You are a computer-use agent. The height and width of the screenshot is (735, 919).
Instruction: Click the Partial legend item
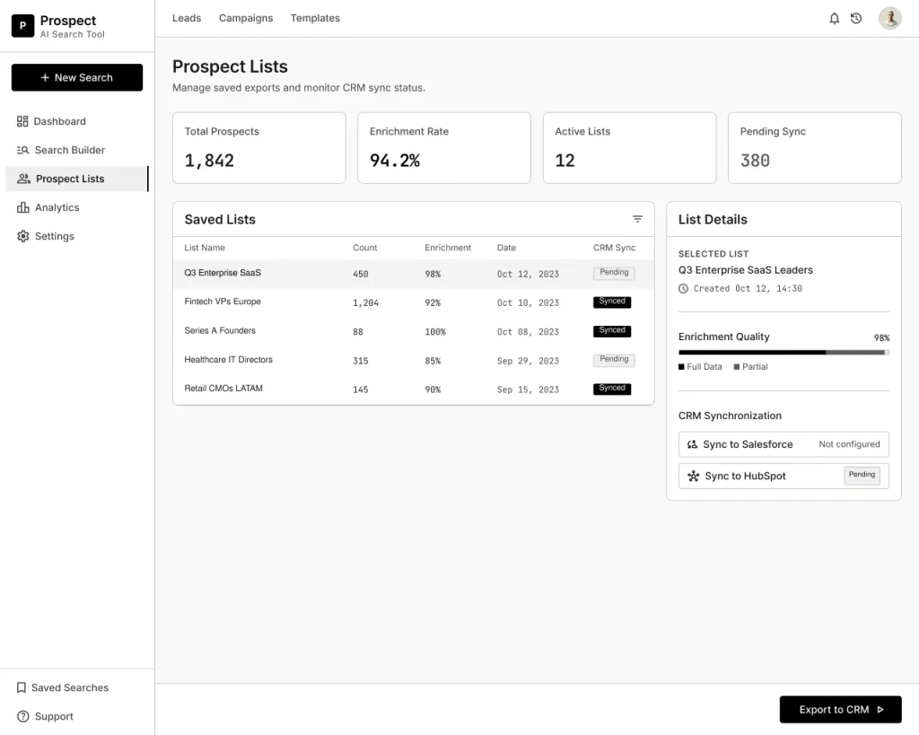[x=751, y=367]
